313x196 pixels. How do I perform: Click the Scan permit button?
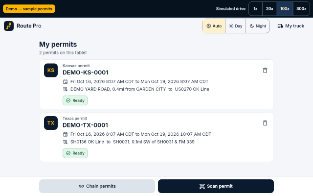pyautogui.click(x=216, y=186)
